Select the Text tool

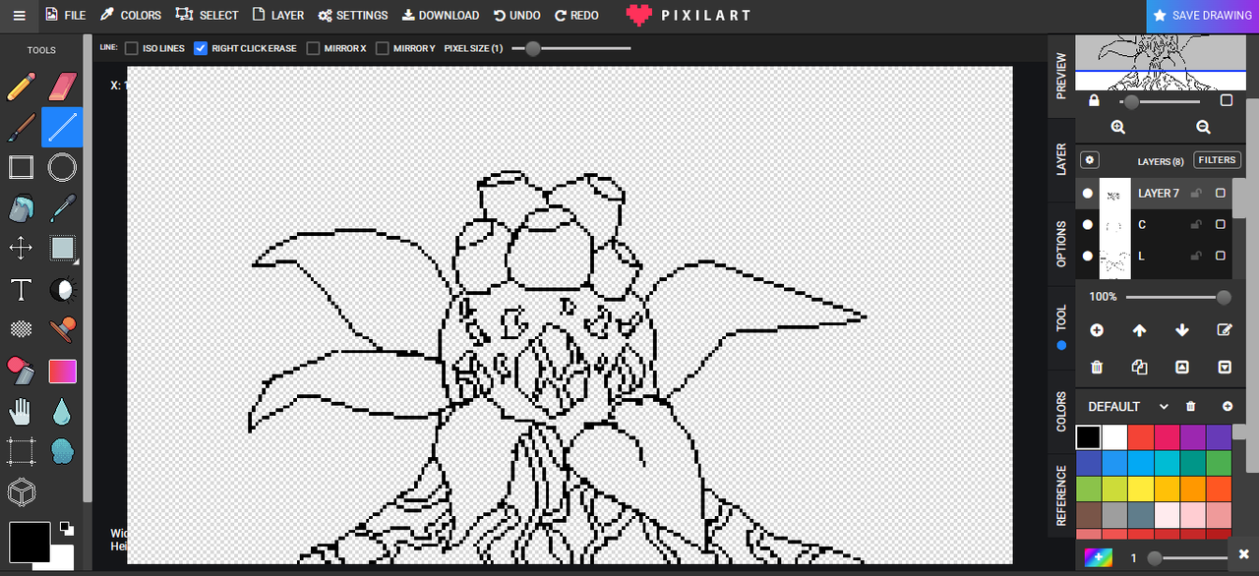coord(21,290)
